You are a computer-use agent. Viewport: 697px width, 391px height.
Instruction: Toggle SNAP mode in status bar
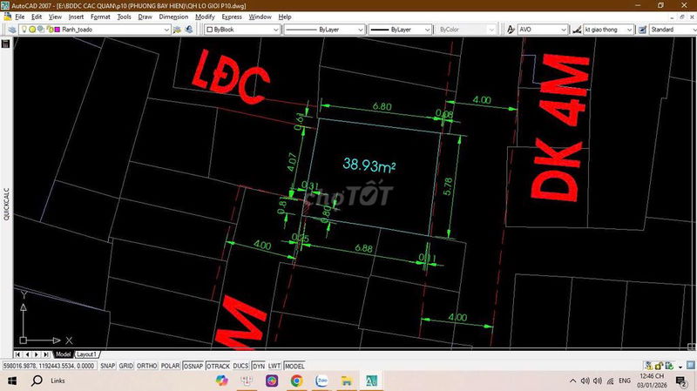(x=107, y=367)
